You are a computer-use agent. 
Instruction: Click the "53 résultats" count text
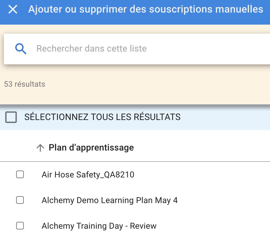(x=25, y=84)
